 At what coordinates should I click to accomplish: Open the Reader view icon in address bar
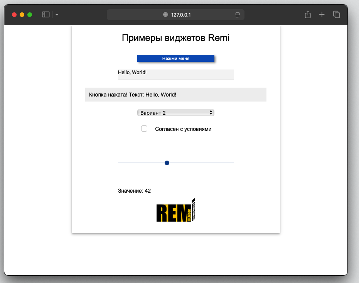238,15
